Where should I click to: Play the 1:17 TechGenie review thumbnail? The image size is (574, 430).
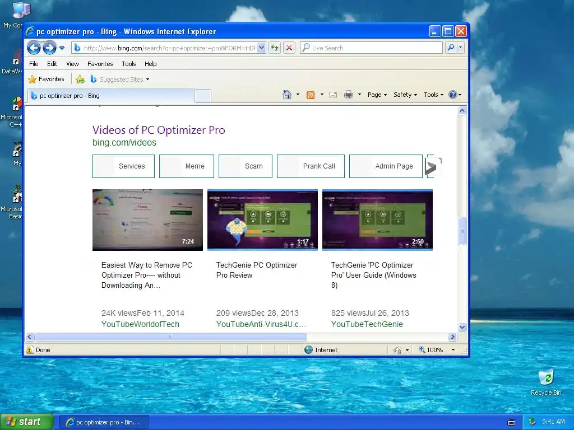click(x=262, y=219)
